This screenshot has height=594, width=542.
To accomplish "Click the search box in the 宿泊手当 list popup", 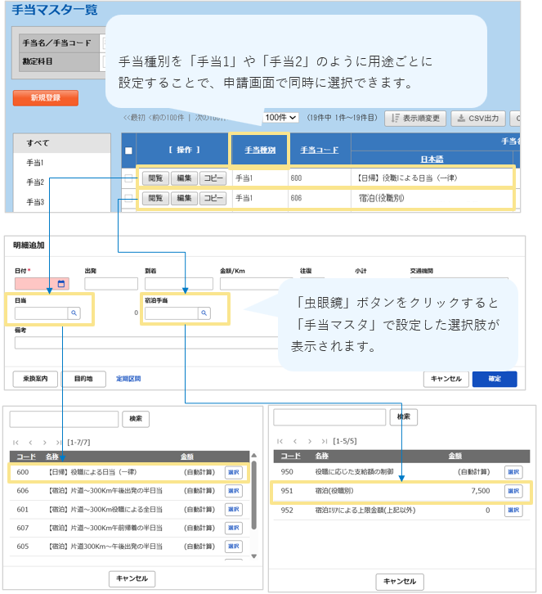I will click(329, 417).
